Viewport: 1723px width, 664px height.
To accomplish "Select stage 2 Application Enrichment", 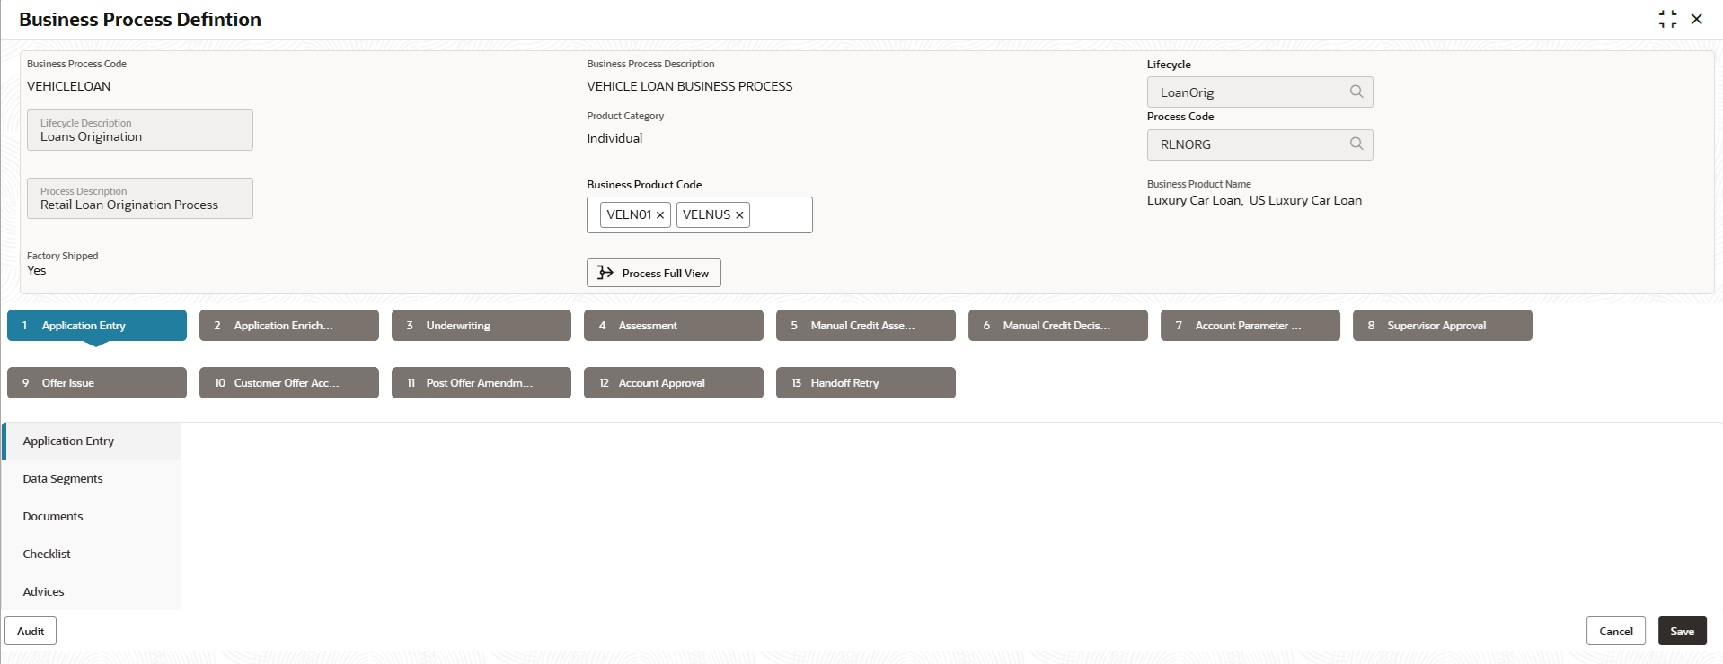I will tap(289, 326).
